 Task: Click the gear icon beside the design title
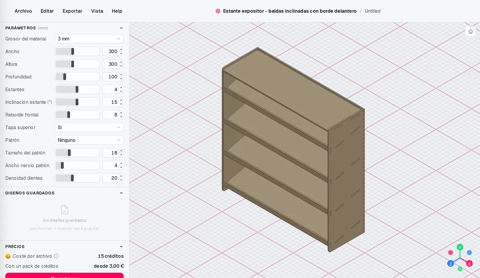coord(218,11)
